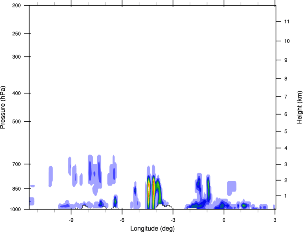
Task: Click the 'Height (km)' axis title
Action: 299,107
